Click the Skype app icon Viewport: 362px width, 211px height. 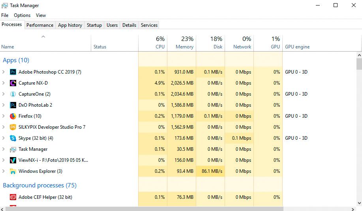coord(13,138)
